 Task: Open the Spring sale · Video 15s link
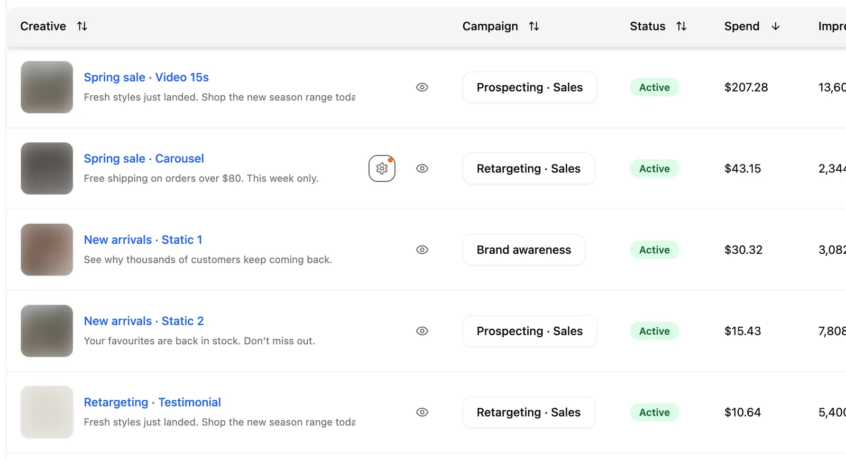(x=146, y=77)
